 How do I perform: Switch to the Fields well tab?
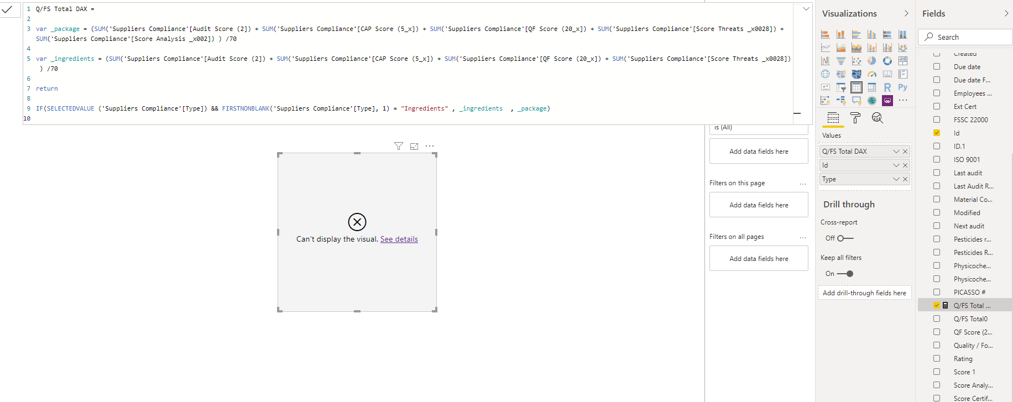[833, 118]
